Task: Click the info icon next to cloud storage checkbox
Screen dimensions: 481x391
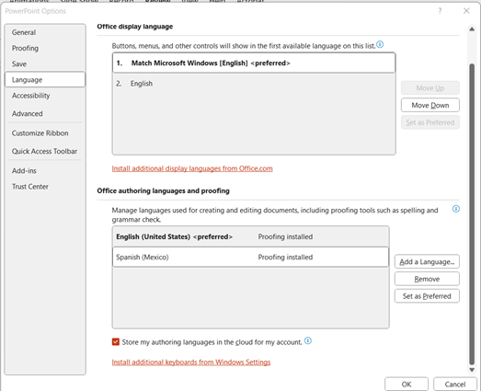Action: point(308,340)
